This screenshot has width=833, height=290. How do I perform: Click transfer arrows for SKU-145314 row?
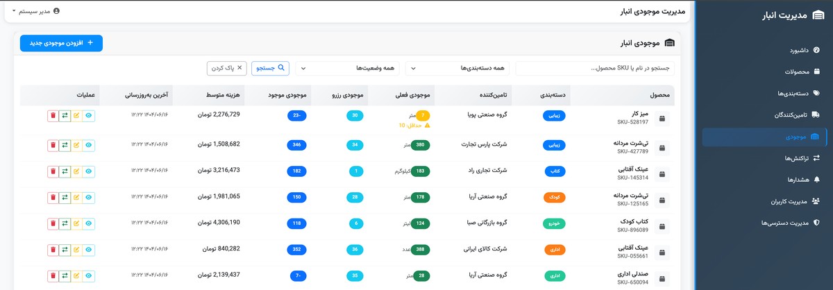pos(65,171)
